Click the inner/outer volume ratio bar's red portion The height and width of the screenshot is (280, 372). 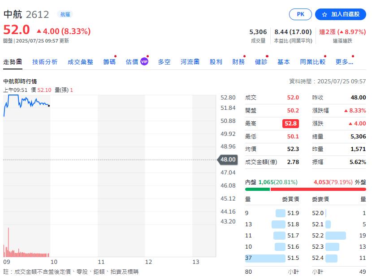click(x=318, y=189)
